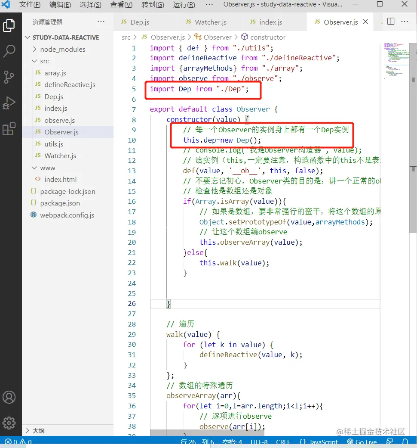Open the 转到(G) menu
Image resolution: width=417 pixels, height=448 pixels.
tap(153, 5)
